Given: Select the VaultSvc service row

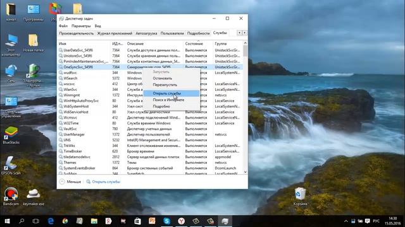Looking at the screenshot, I should [x=150, y=129].
